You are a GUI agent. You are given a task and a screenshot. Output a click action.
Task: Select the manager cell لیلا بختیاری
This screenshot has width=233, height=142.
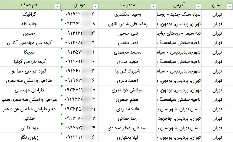pyautogui.click(x=128, y=138)
